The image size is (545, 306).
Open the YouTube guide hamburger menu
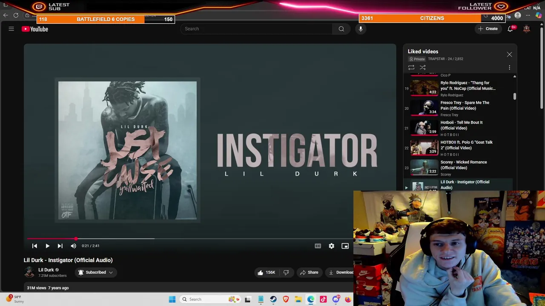(11, 29)
